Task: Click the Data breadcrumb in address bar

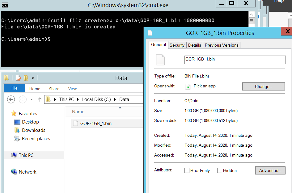Action: (x=124, y=99)
